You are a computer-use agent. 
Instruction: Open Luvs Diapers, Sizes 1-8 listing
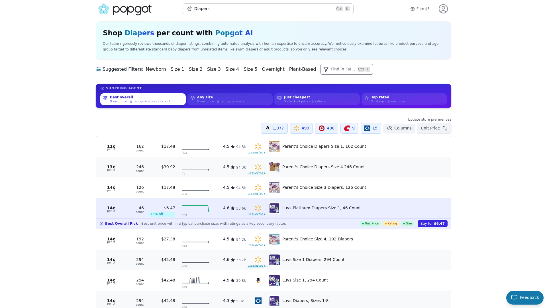(305, 301)
